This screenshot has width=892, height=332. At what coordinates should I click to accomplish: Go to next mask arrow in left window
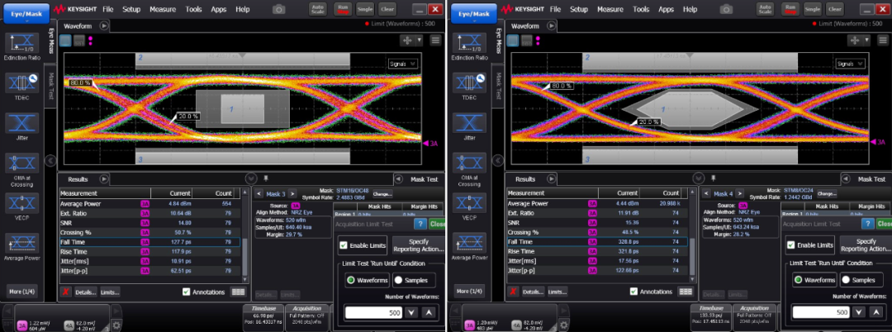pyautogui.click(x=292, y=194)
